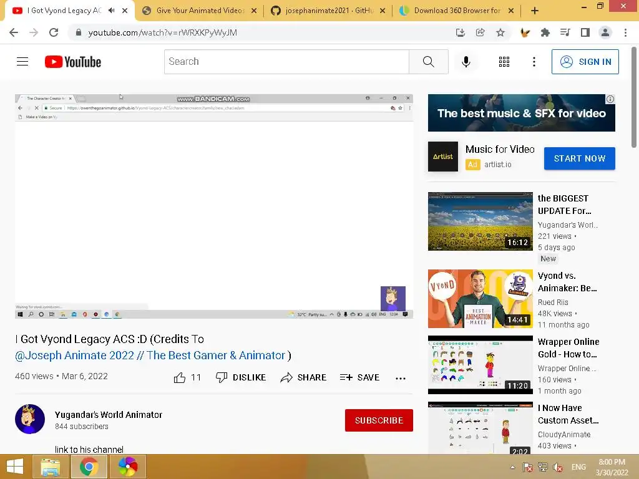This screenshot has width=639, height=479.
Task: Click the SIGN IN button
Action: (x=585, y=62)
